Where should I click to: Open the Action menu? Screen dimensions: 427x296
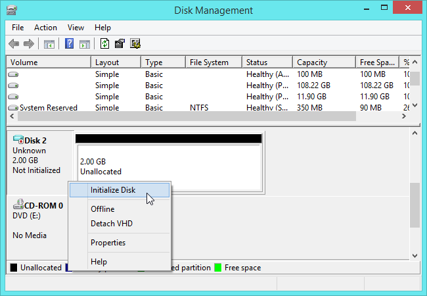(x=45, y=28)
